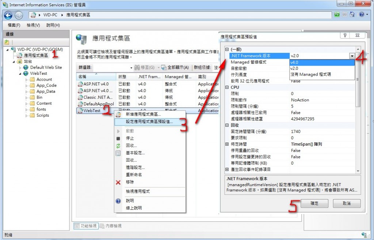Click the red X 移除 icon
The height and width of the screenshot is (240, 374).
(118, 182)
